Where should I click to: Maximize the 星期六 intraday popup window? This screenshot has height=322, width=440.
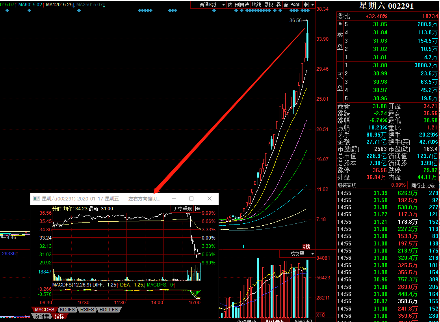(x=191, y=198)
